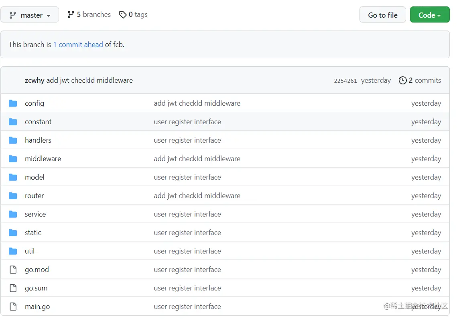The image size is (457, 319).
Task: View the 5 branches list
Action: click(x=93, y=14)
